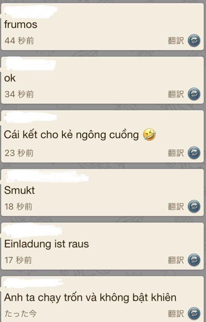Click translate icon on the 'frumos' message

(194, 40)
